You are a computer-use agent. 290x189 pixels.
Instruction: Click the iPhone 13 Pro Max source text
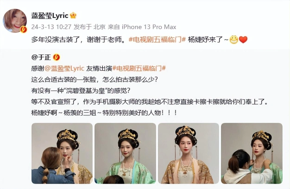pos(149,27)
